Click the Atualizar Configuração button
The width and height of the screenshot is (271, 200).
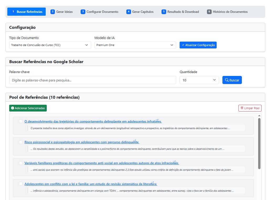point(198,45)
